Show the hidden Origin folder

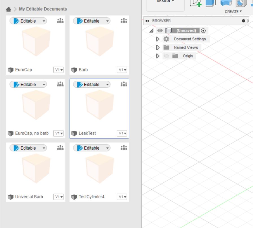[166, 56]
